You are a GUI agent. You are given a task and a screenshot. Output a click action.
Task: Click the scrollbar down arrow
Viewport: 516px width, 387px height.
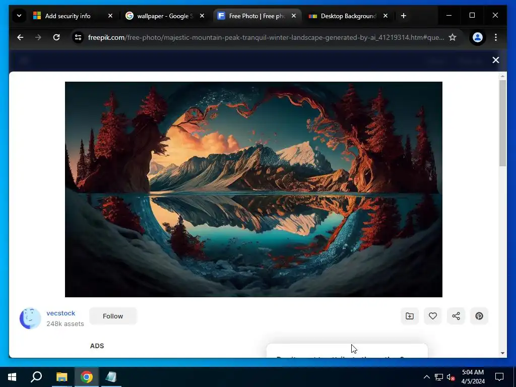coord(502,353)
